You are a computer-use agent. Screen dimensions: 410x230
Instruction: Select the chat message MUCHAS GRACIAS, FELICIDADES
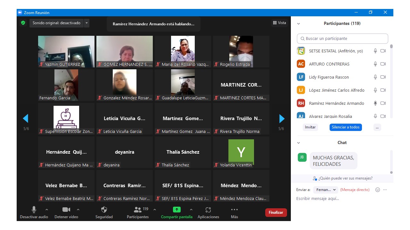pyautogui.click(x=333, y=161)
